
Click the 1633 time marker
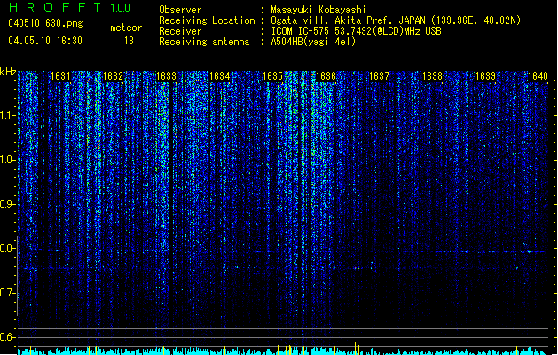166,76
